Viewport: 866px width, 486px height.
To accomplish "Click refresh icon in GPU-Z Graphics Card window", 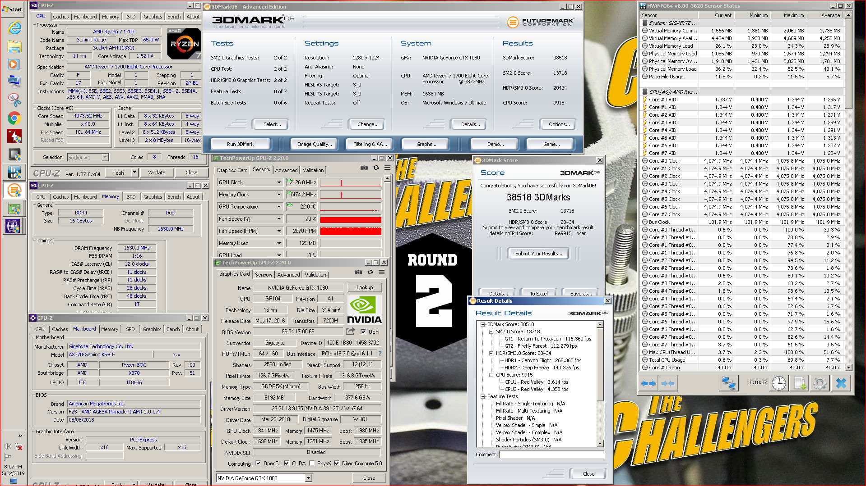I will 370,272.
